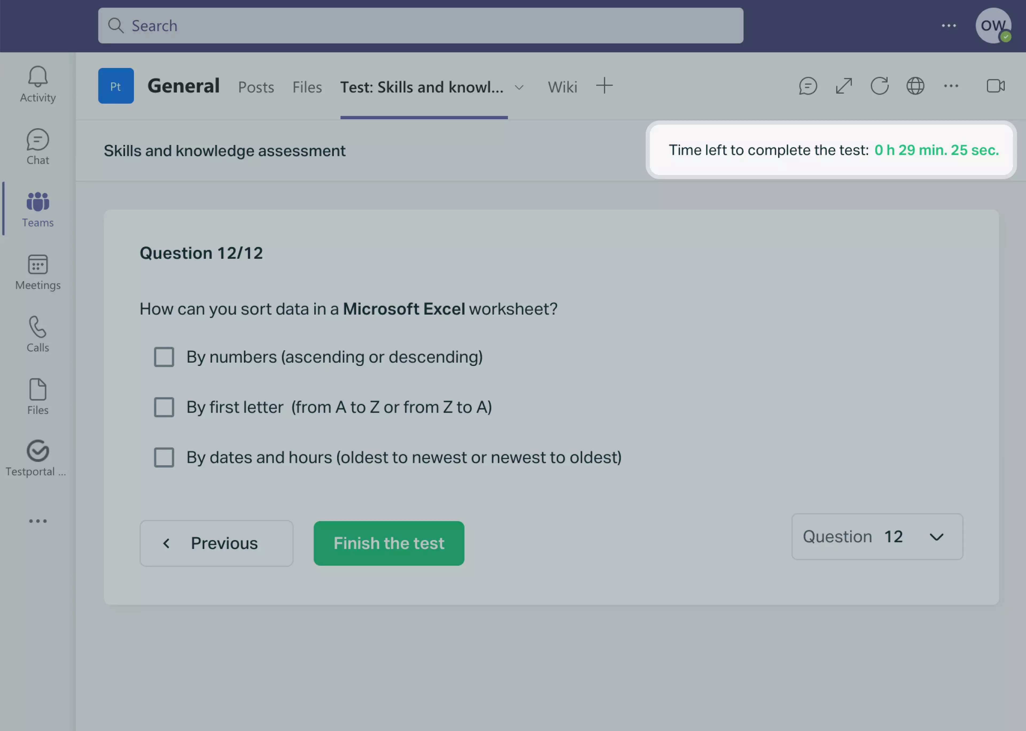The image size is (1026, 731).
Task: Enable dates and hours sorting checkbox
Action: (164, 457)
